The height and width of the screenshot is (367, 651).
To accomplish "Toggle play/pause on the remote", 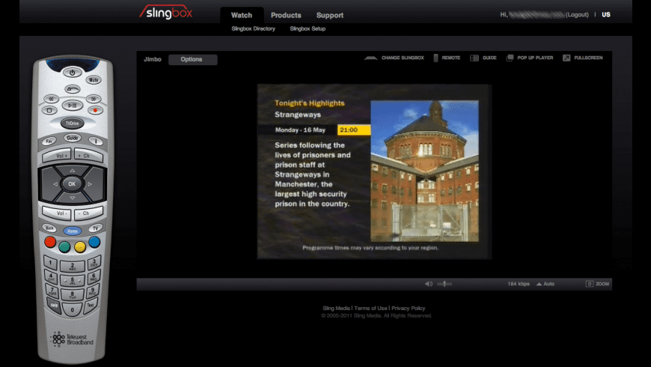I will (73, 105).
